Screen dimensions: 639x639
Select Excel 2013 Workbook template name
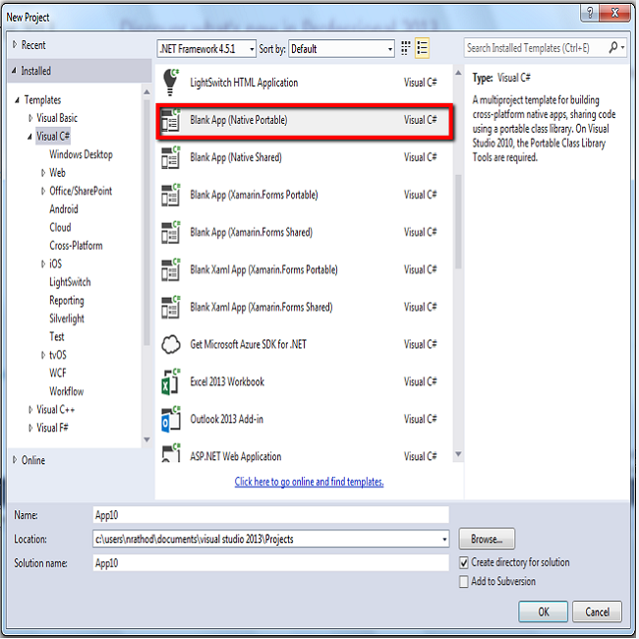(227, 381)
